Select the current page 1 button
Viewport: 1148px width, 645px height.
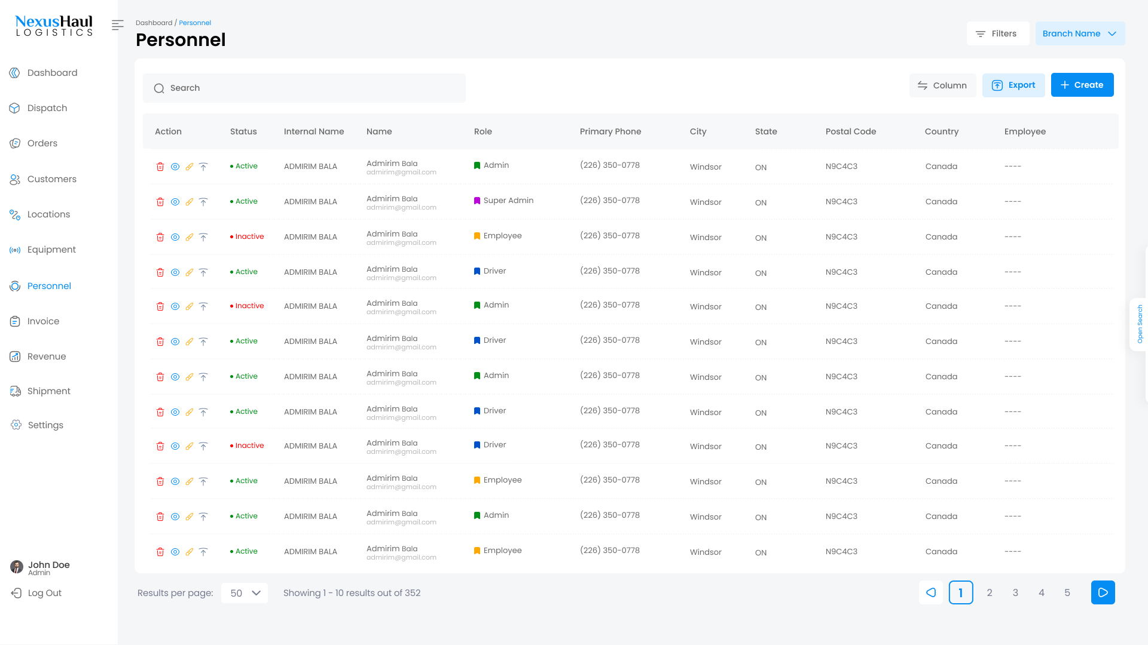click(961, 592)
